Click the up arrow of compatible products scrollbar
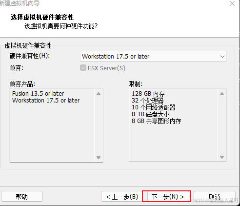This screenshot has height=206, width=240. coord(99,94)
